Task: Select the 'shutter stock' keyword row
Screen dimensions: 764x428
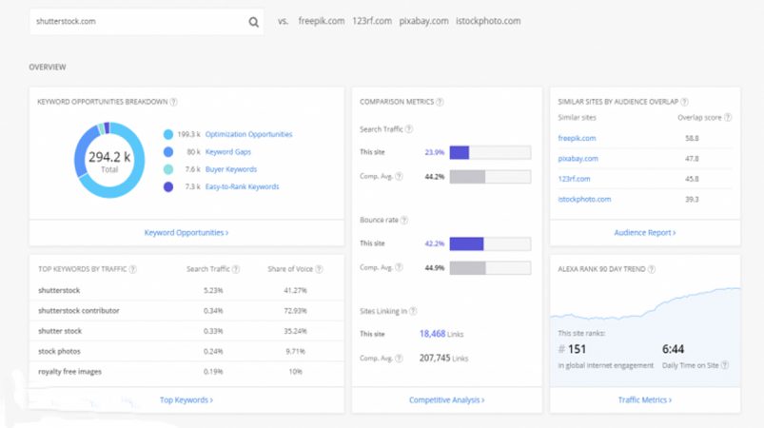Action: tap(186, 331)
